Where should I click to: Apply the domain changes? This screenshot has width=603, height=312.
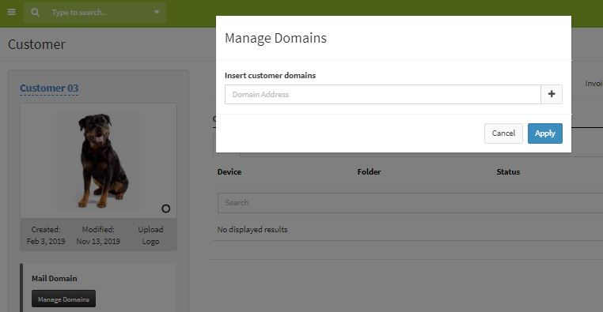click(x=545, y=133)
